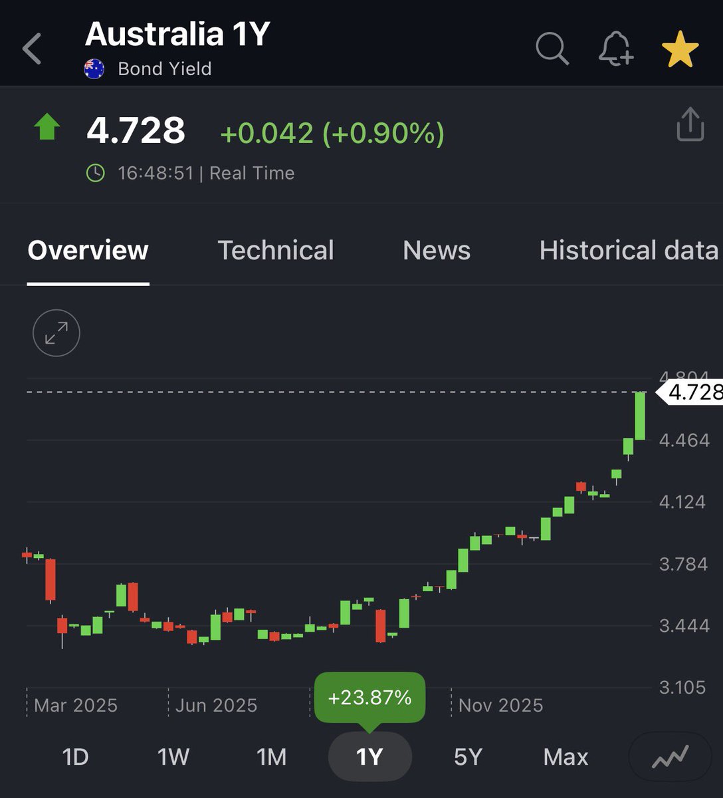This screenshot has height=798, width=723.
Task: Open the Technical tab
Action: (x=276, y=251)
